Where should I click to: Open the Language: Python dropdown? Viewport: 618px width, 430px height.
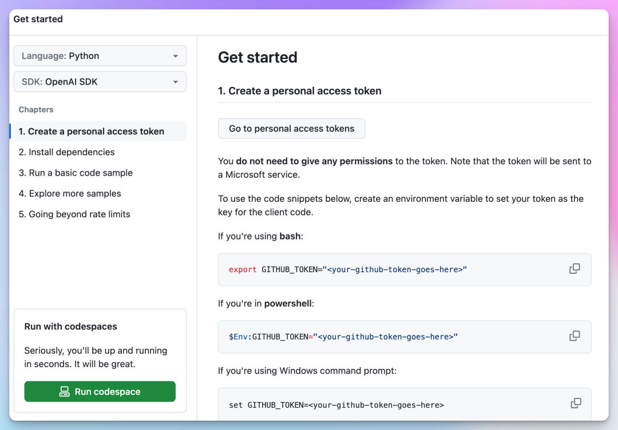pyautogui.click(x=100, y=56)
